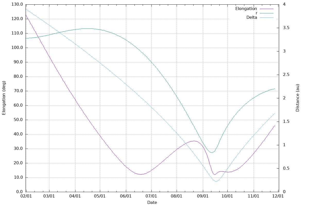Click the Elongation (deg) y-axis title
Viewport: 309px width, 206px height.
click(4, 98)
